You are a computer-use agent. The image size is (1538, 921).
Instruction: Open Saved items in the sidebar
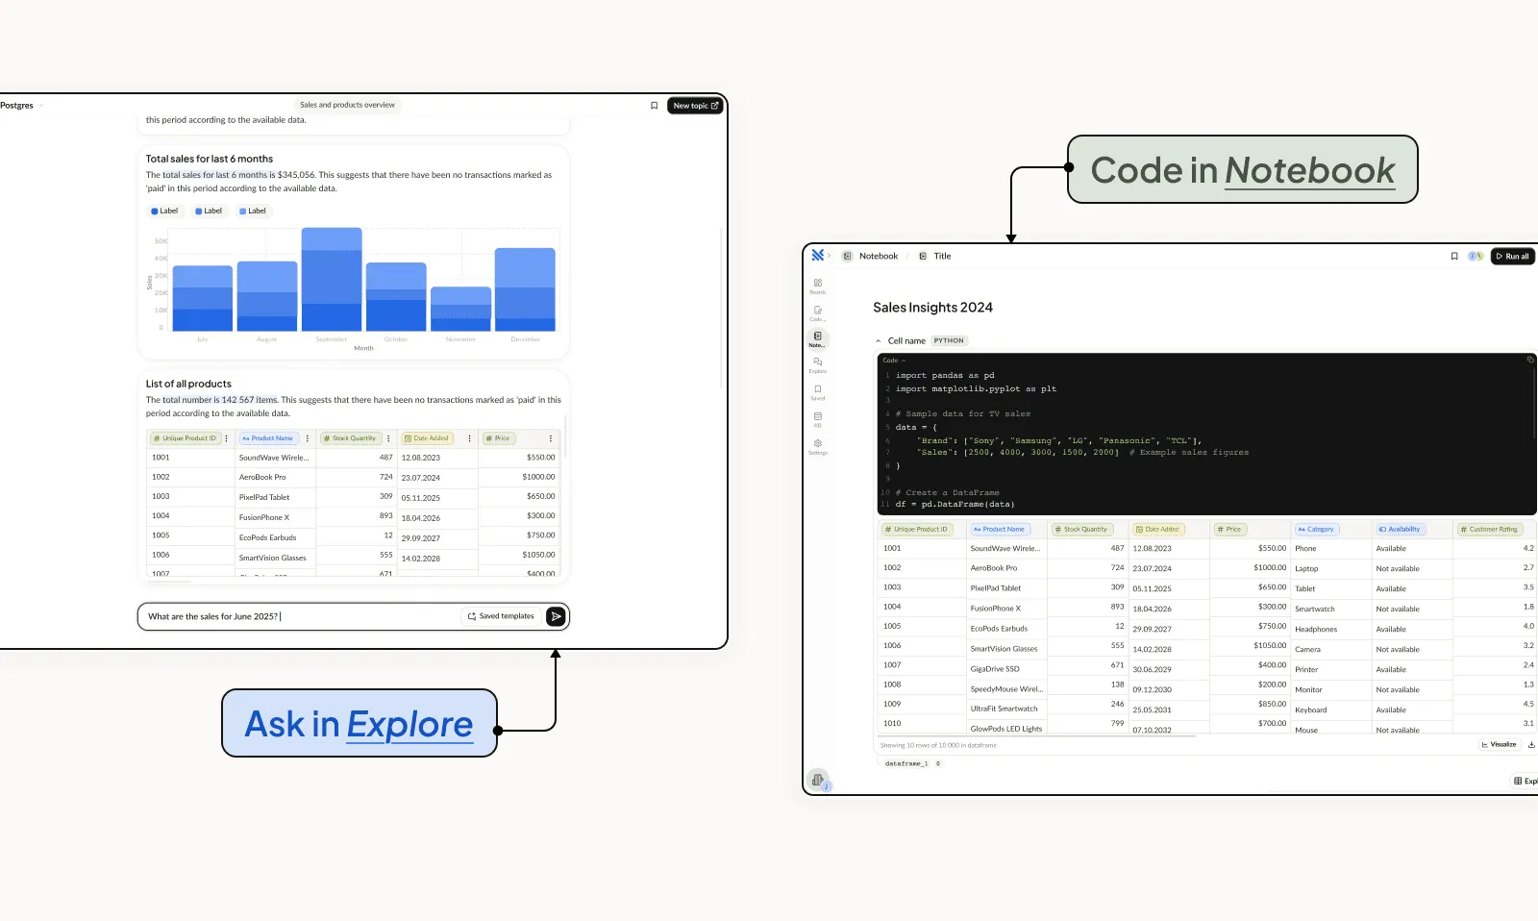pos(818,392)
